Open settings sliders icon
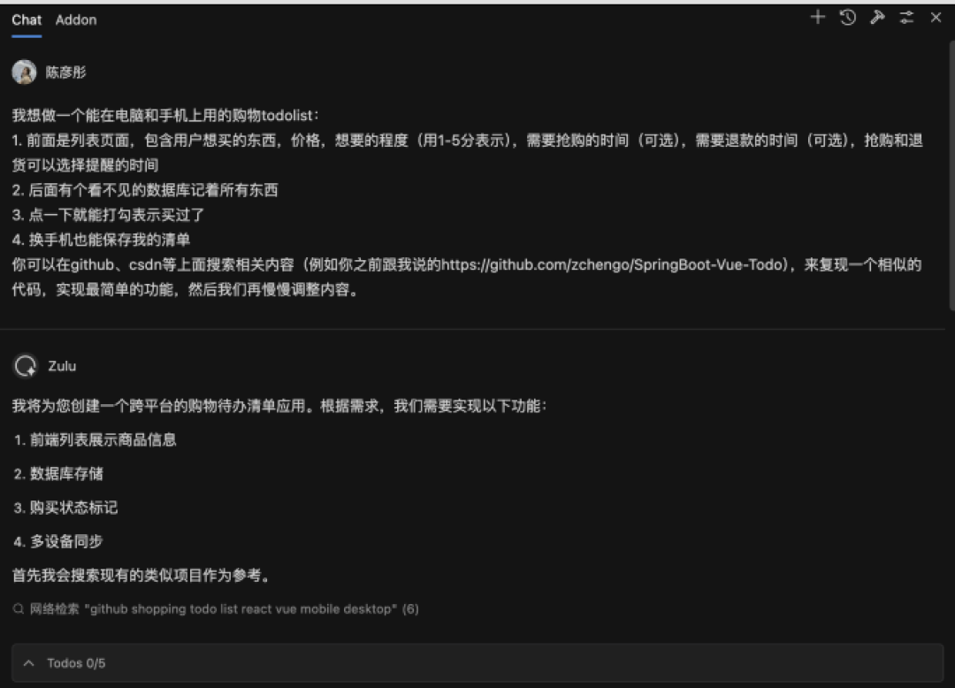The width and height of the screenshot is (955, 688). [x=906, y=18]
